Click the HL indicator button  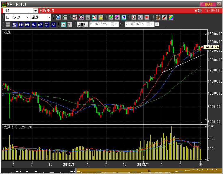tap(34, 25)
